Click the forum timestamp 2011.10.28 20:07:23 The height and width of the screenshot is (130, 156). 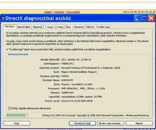(136, 12)
